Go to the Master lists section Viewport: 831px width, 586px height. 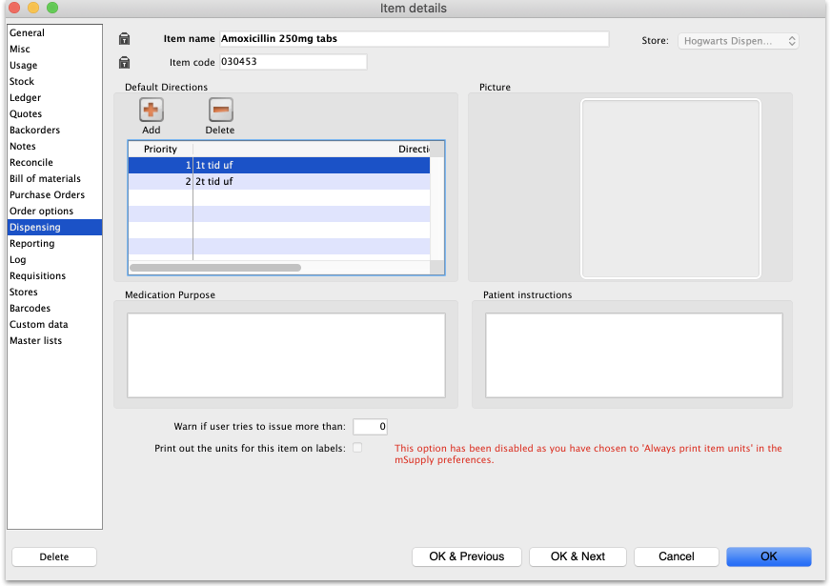(35, 341)
